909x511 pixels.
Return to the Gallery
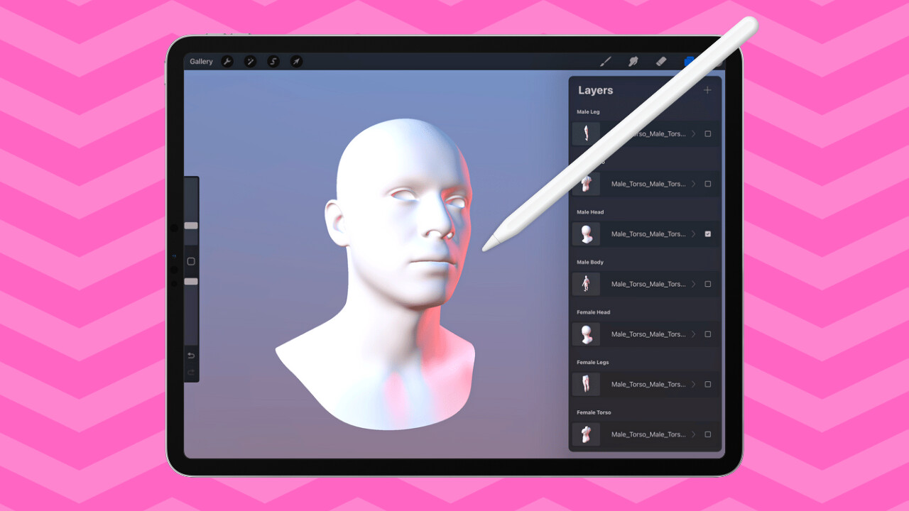(201, 62)
